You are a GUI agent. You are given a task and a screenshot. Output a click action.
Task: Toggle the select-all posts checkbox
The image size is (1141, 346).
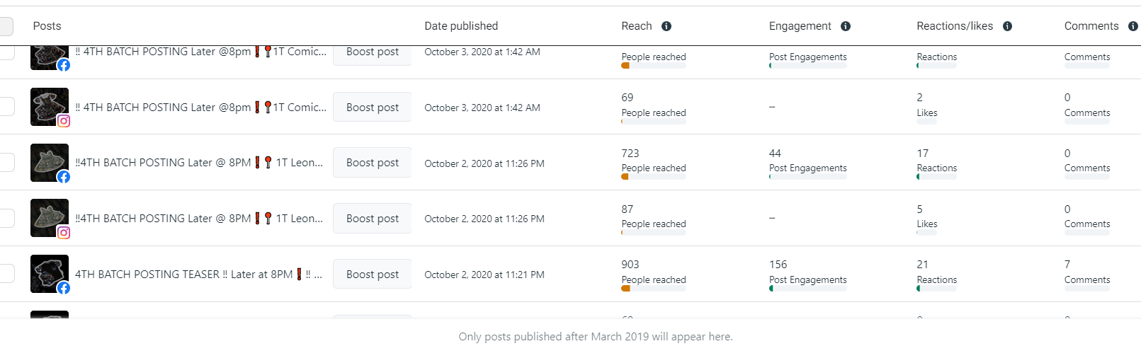[x=6, y=26]
